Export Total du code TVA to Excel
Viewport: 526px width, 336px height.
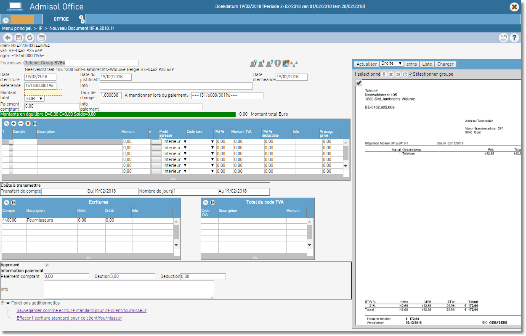click(213, 202)
